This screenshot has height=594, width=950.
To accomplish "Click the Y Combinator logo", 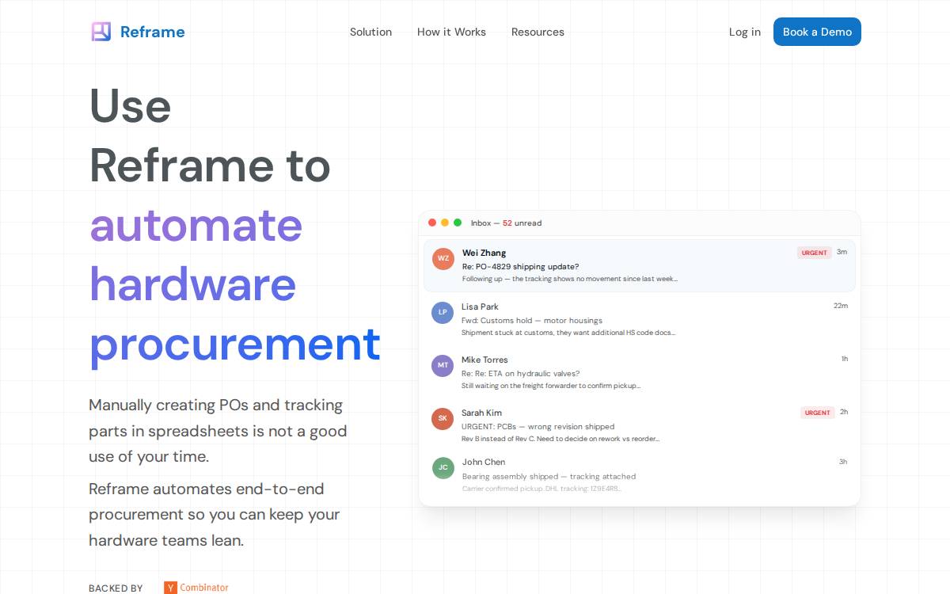I will point(196,588).
